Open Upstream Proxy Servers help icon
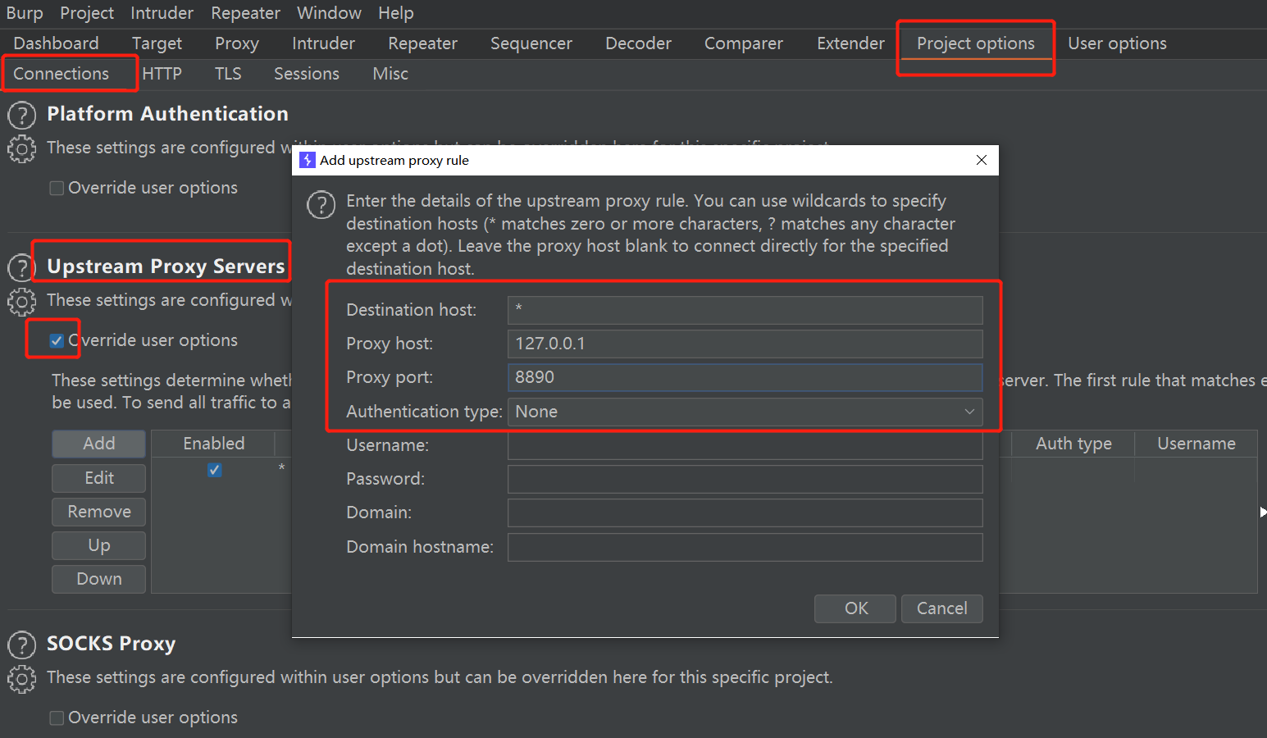This screenshot has height=738, width=1267. tap(22, 268)
